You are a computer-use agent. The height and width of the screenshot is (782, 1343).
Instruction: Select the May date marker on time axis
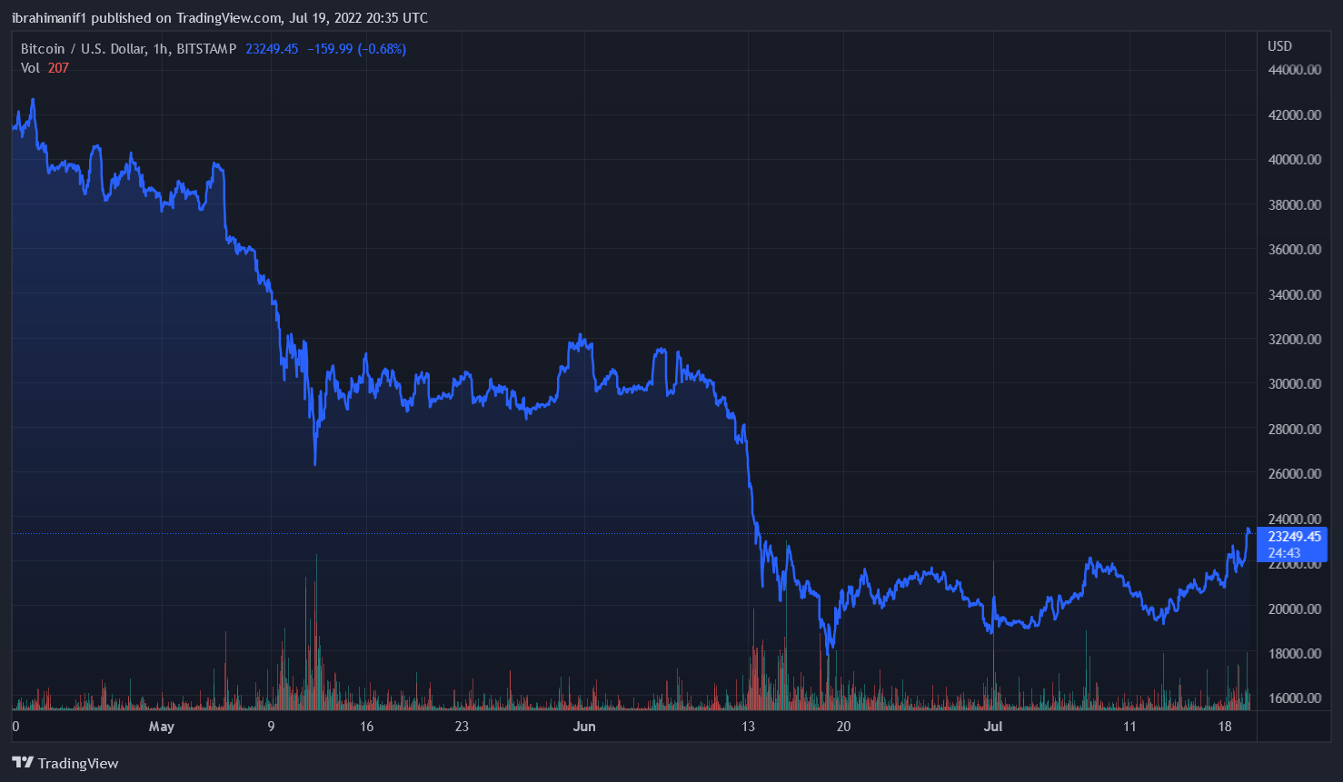click(x=161, y=727)
